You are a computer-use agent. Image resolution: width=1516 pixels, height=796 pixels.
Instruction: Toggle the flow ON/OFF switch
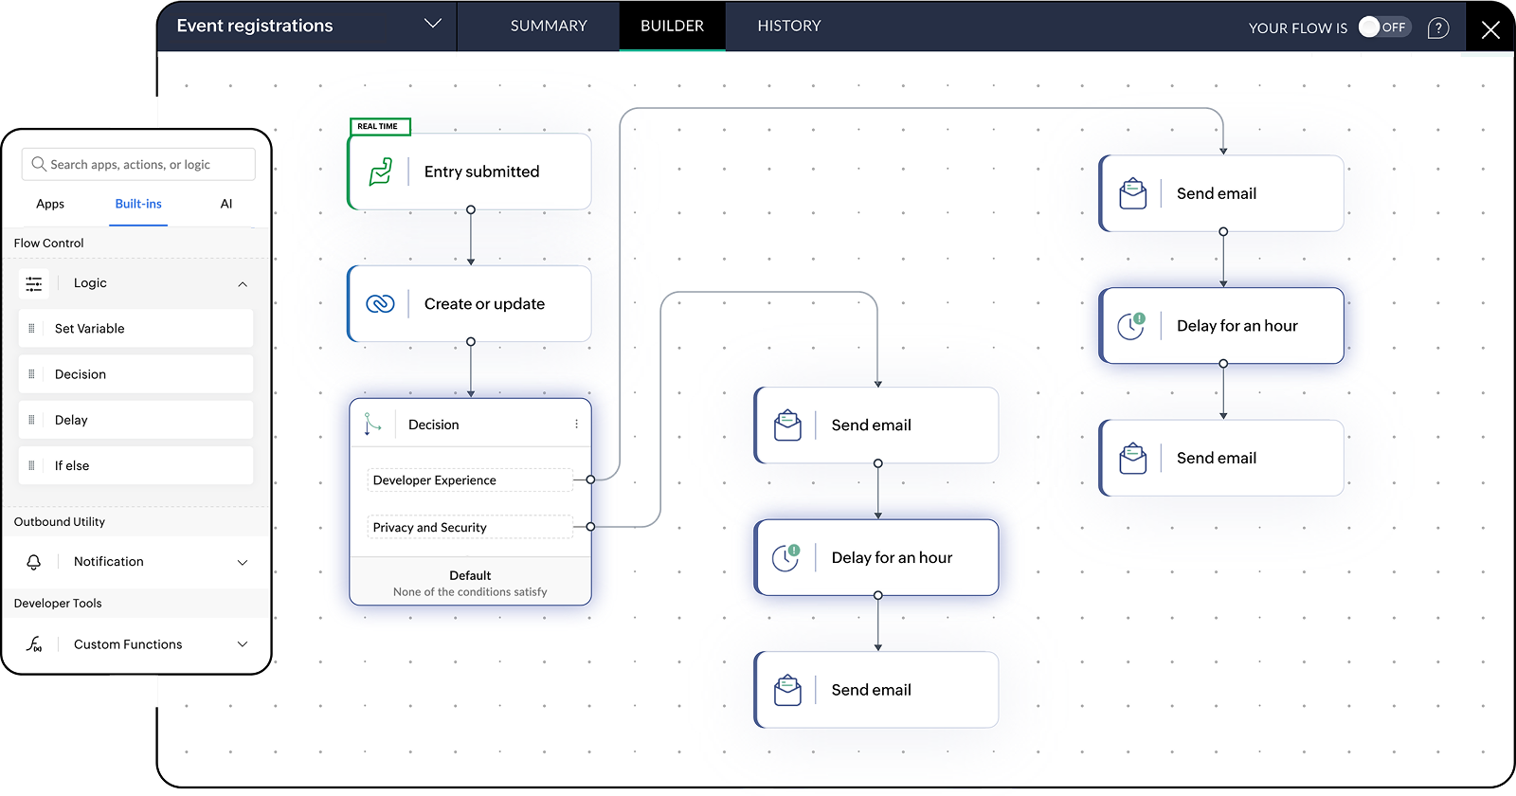coord(1384,27)
